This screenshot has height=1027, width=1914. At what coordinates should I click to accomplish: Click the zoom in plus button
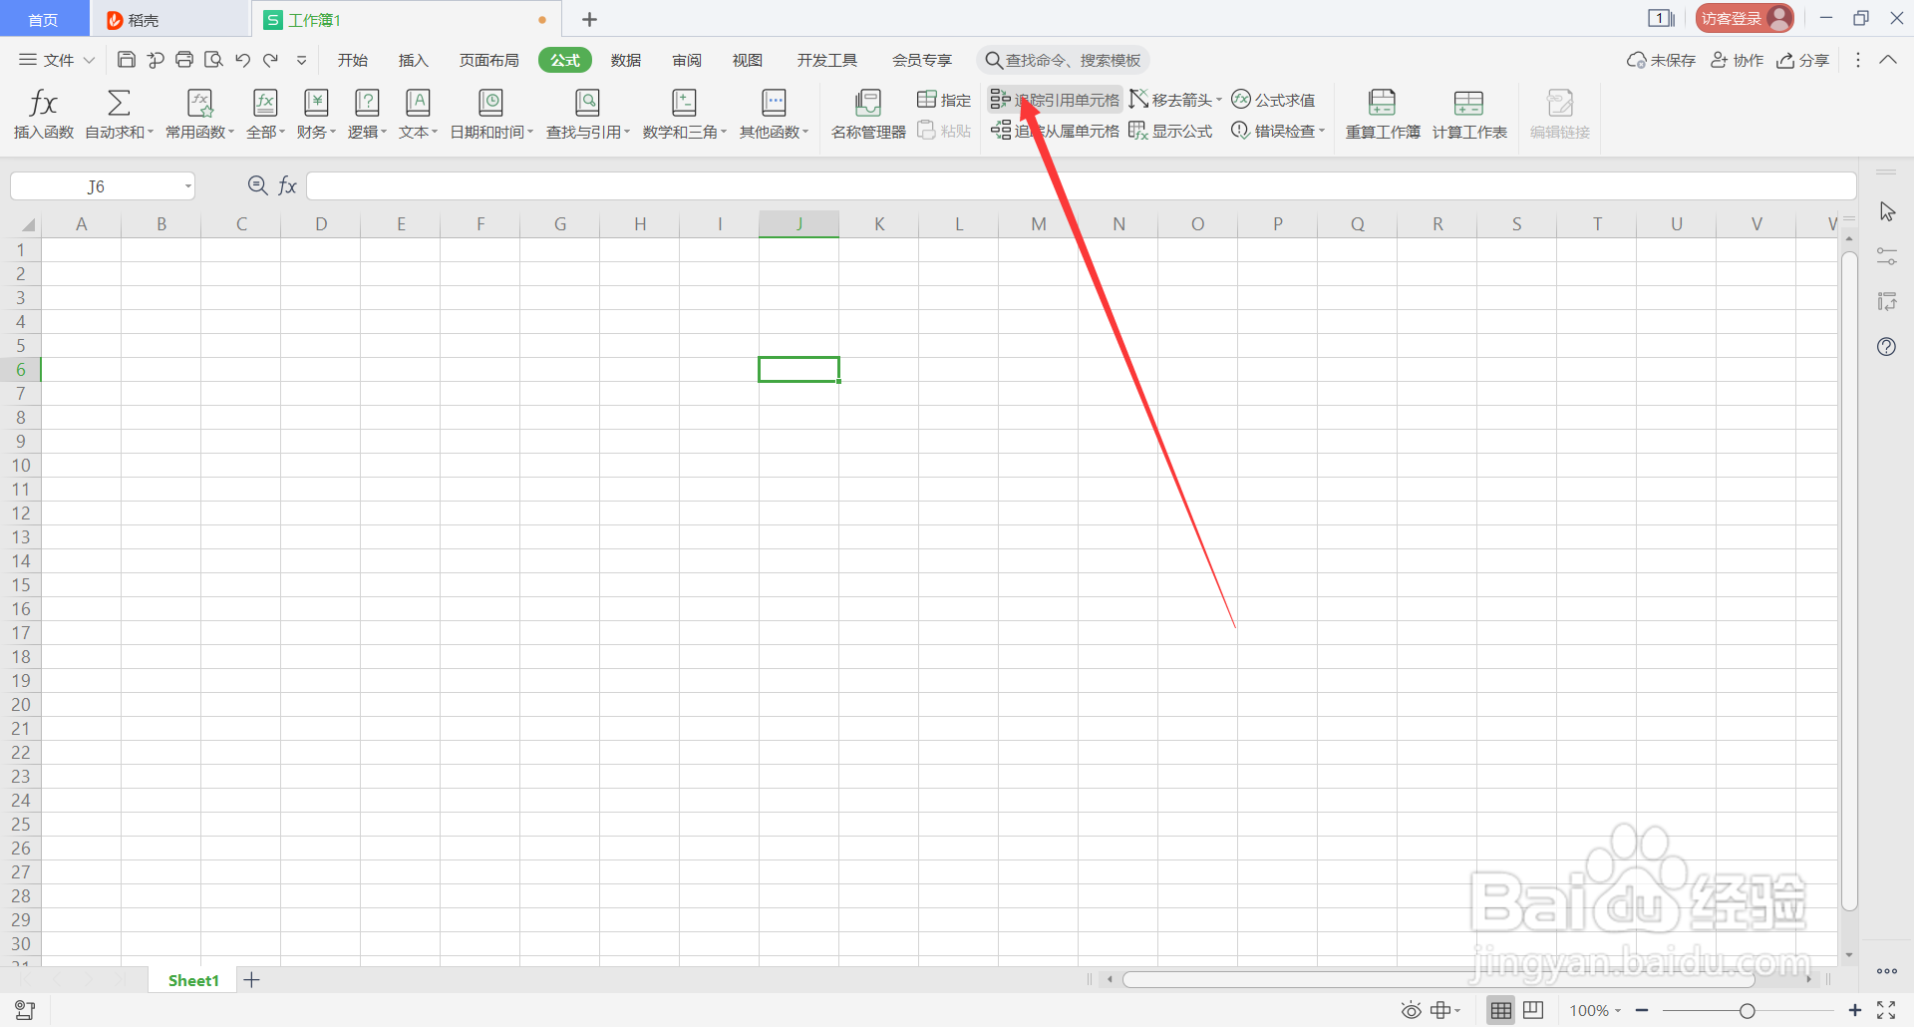pos(1854,1010)
